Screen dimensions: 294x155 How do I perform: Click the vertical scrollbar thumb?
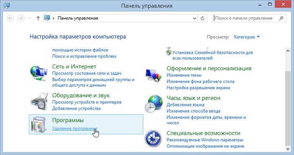(x=288, y=108)
